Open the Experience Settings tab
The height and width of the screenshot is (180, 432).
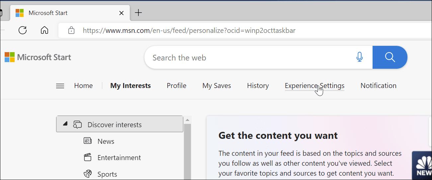tap(314, 86)
